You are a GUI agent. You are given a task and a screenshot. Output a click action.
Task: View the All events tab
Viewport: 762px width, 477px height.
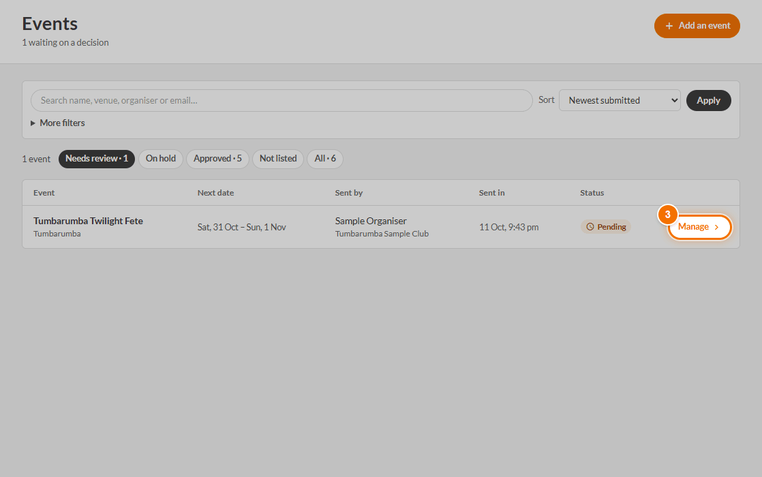[325, 159]
